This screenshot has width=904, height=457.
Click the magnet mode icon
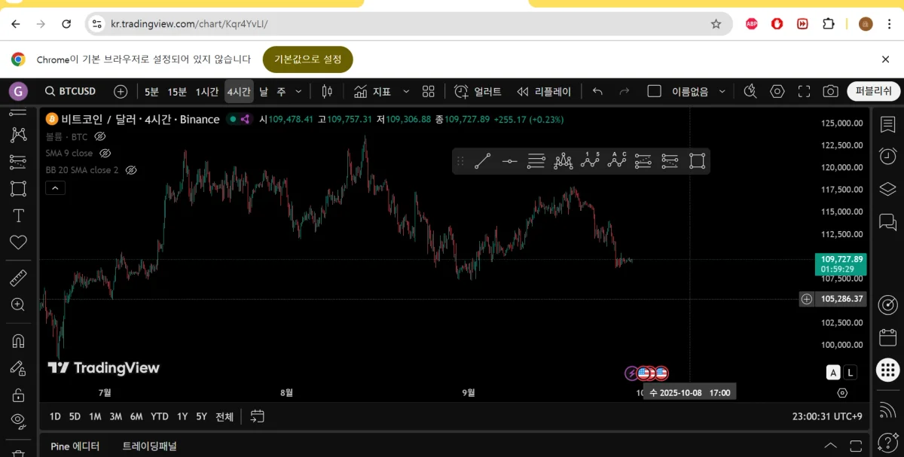[18, 340]
